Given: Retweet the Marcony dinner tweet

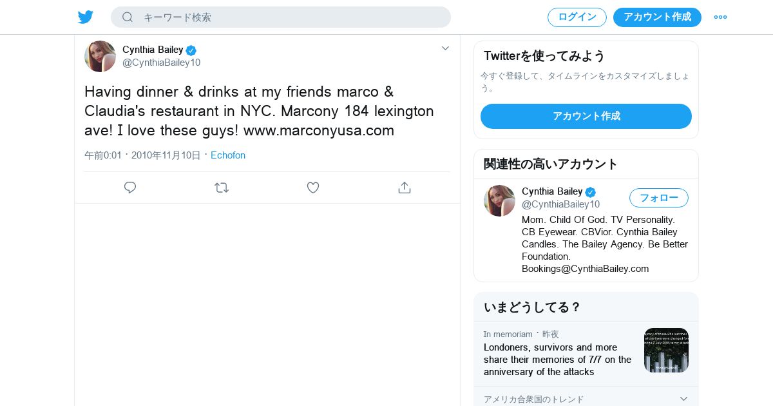Looking at the screenshot, I should (222, 188).
